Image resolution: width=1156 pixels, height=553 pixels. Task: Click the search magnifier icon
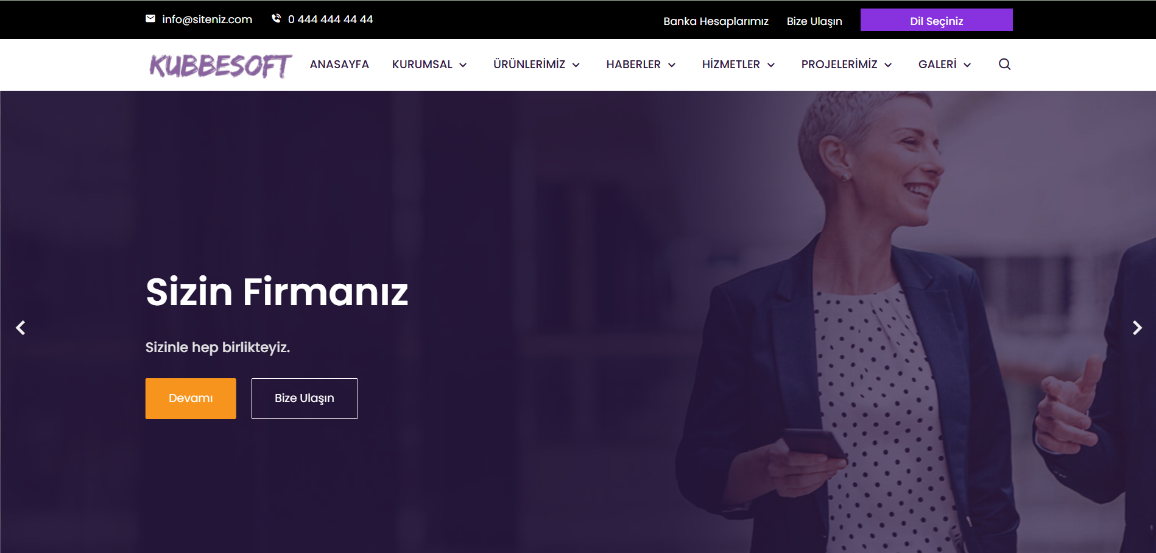1004,64
